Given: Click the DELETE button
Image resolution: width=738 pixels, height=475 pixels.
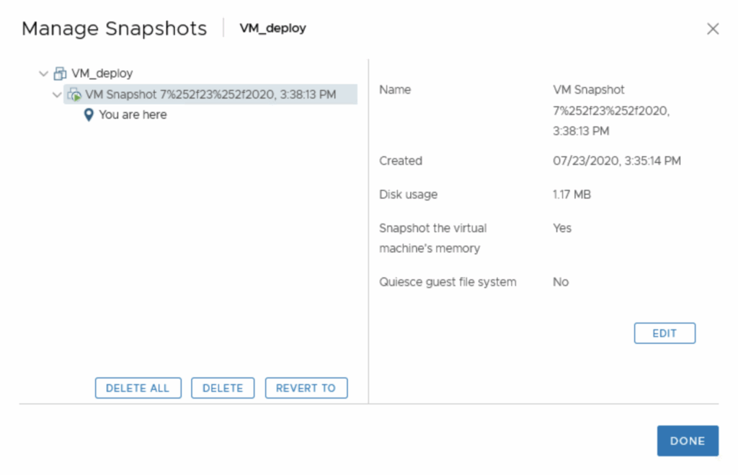Looking at the screenshot, I should point(223,388).
